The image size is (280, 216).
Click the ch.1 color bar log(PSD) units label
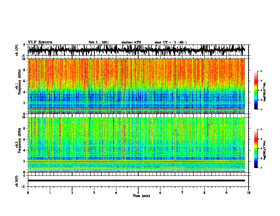[x=265, y=92]
